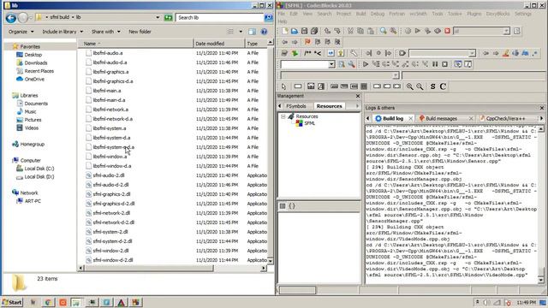Select Local Disk (C:) in sidebar
The width and height of the screenshot is (548, 308).
(x=39, y=169)
